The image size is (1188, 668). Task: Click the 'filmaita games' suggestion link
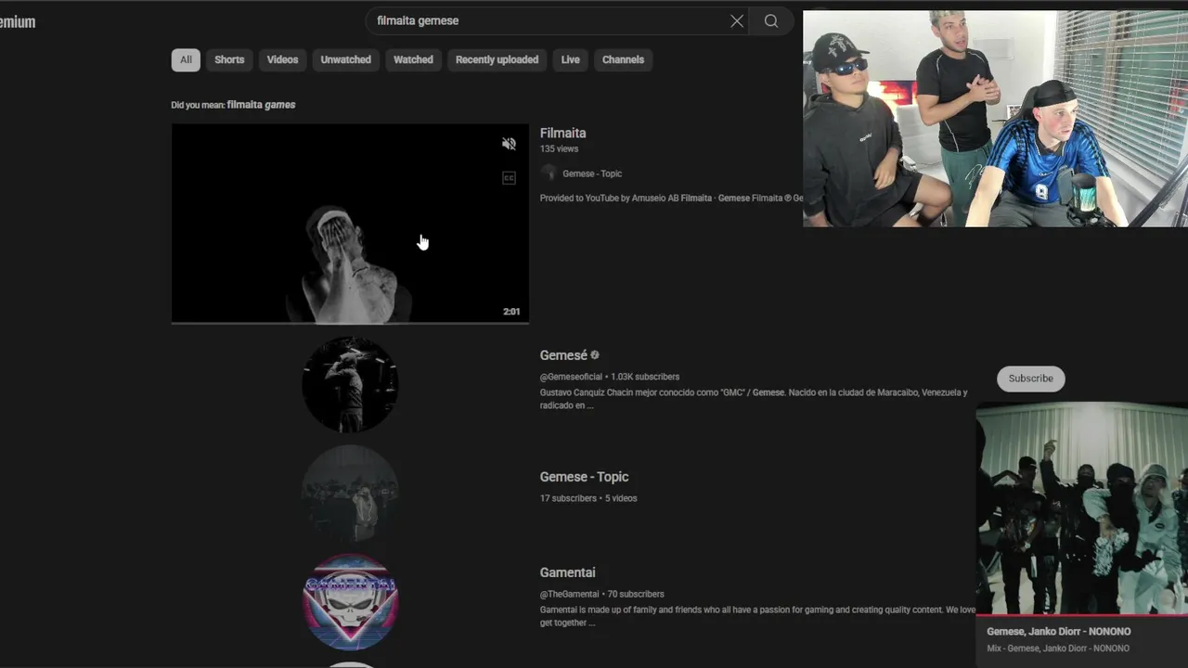[261, 105]
